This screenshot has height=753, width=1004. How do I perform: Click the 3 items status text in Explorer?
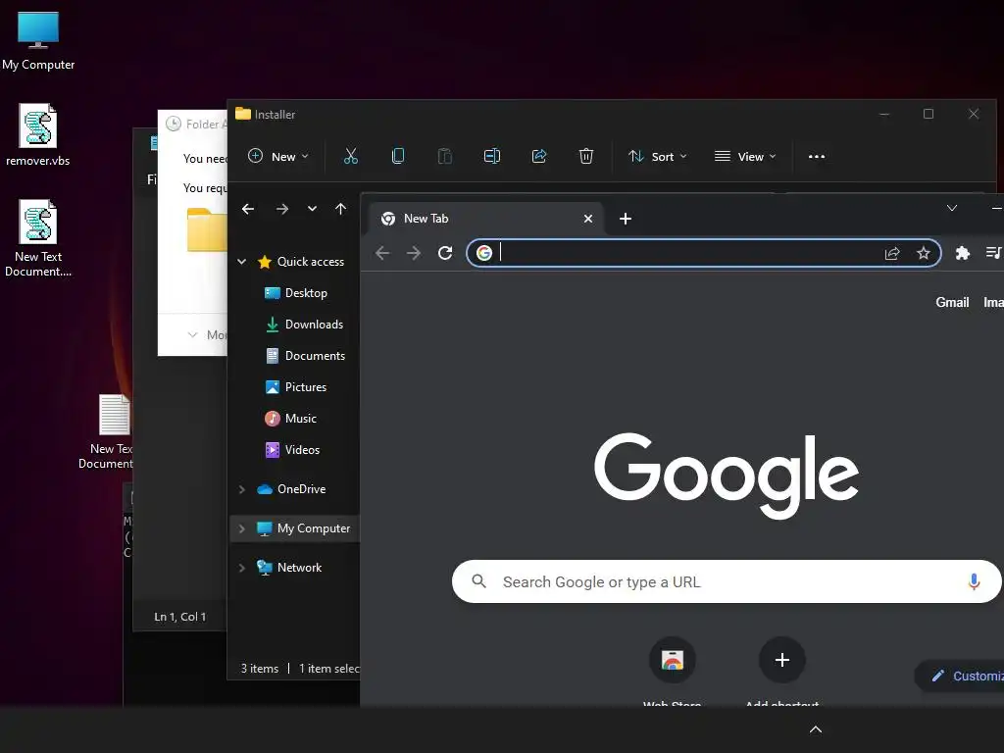click(259, 669)
